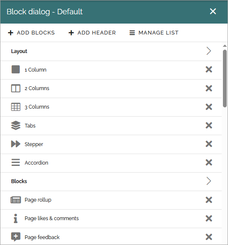Remove the Stepper block
228x245 pixels.
point(209,144)
